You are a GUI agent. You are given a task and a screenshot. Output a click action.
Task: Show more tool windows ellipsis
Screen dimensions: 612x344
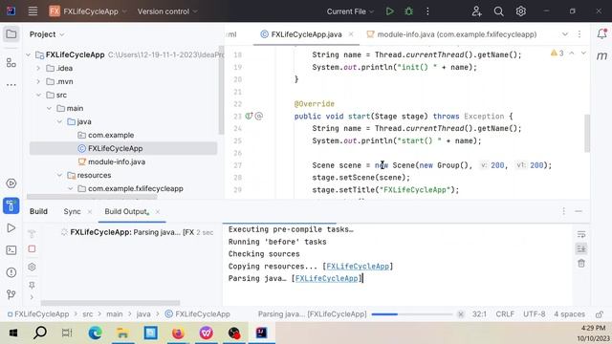11,84
